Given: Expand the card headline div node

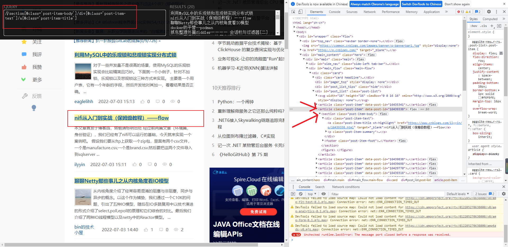Looking at the screenshot, I should [x=314, y=77].
